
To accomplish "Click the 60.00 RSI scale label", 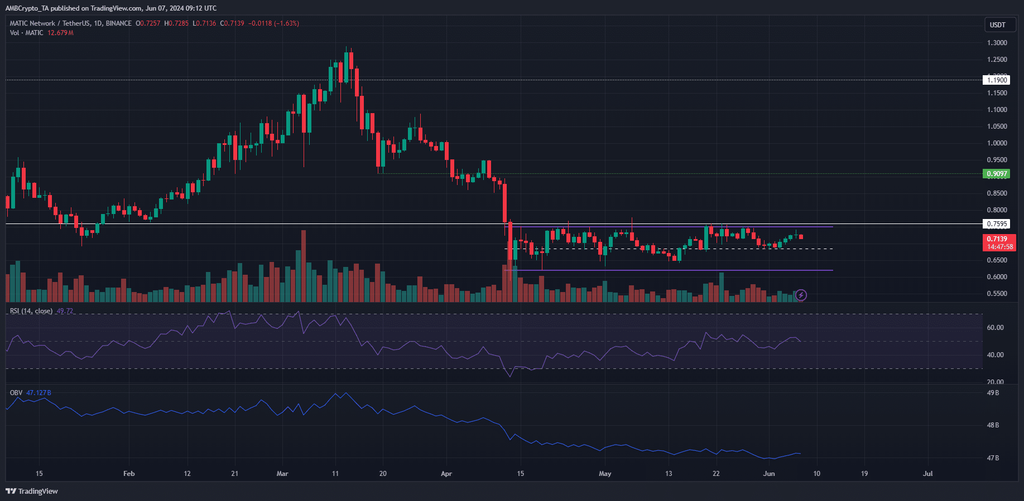I will point(995,328).
